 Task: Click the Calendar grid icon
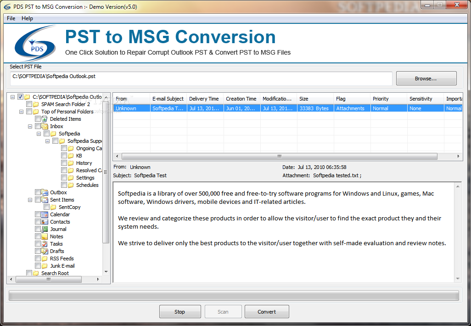[x=45, y=214]
